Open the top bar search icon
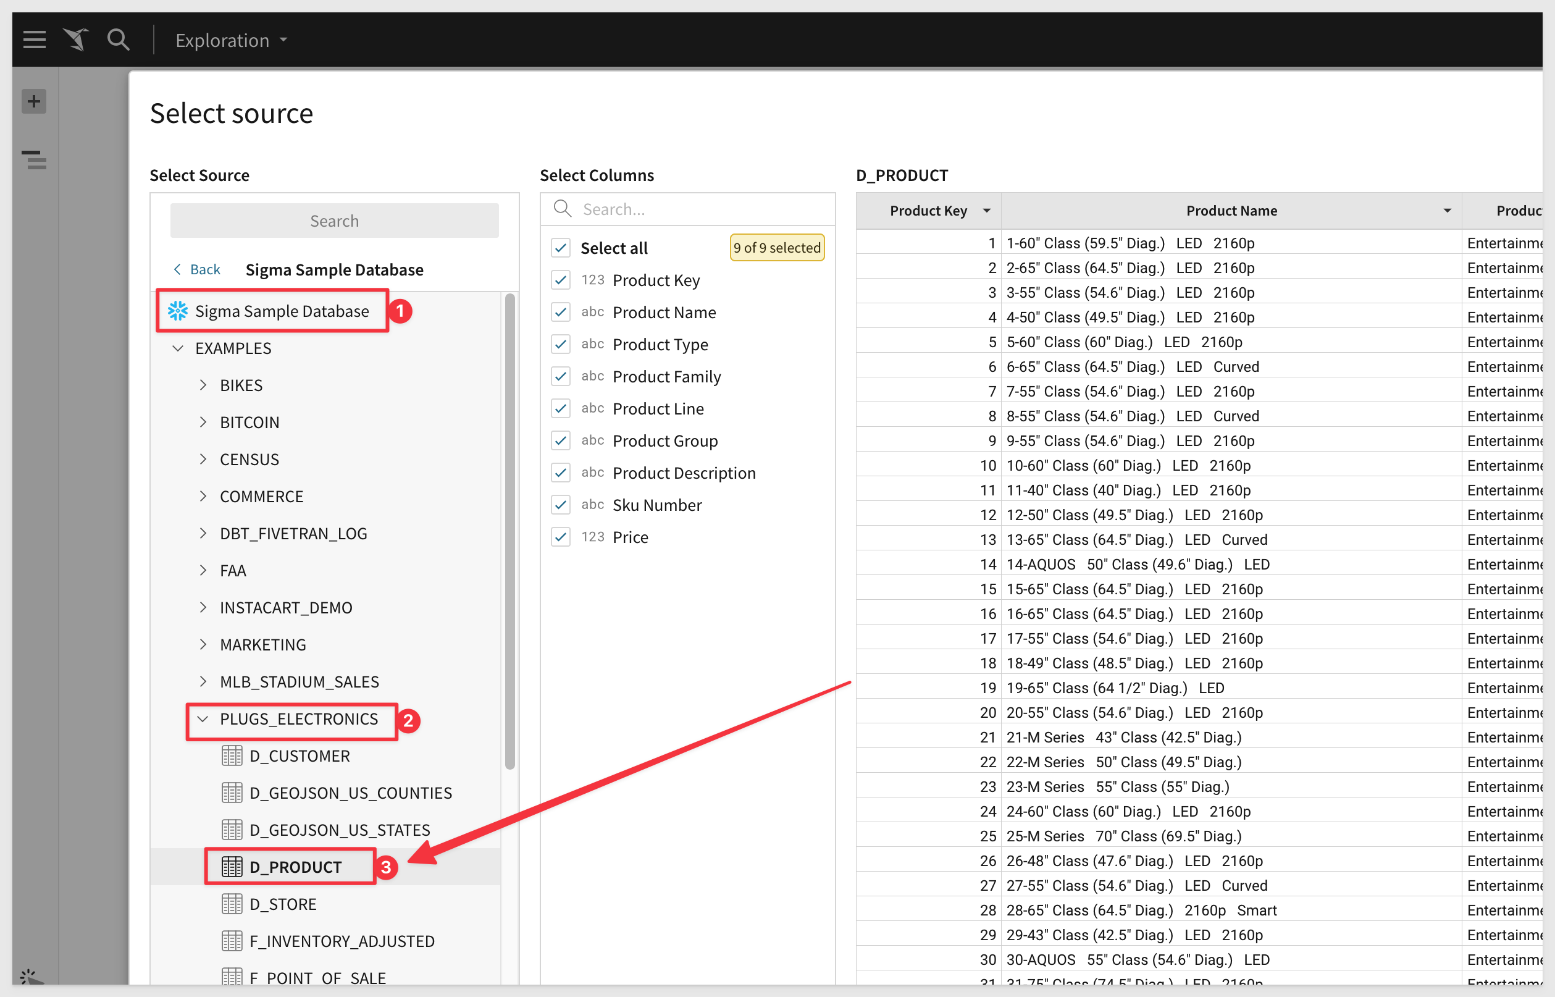 pyautogui.click(x=119, y=40)
